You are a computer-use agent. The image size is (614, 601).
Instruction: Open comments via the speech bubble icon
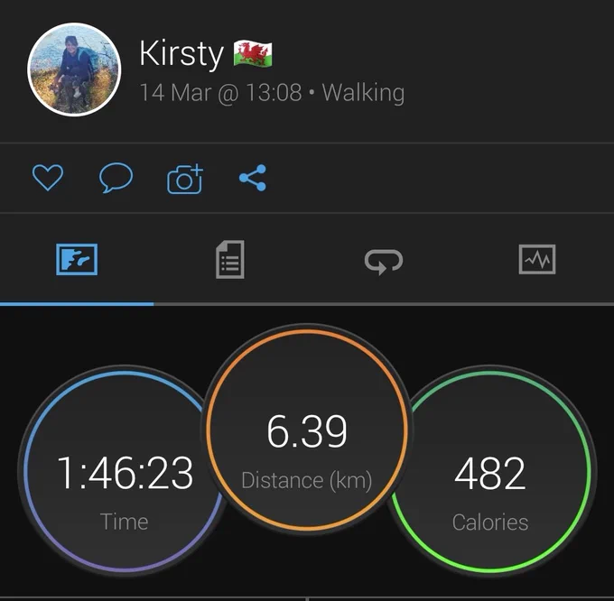point(116,178)
